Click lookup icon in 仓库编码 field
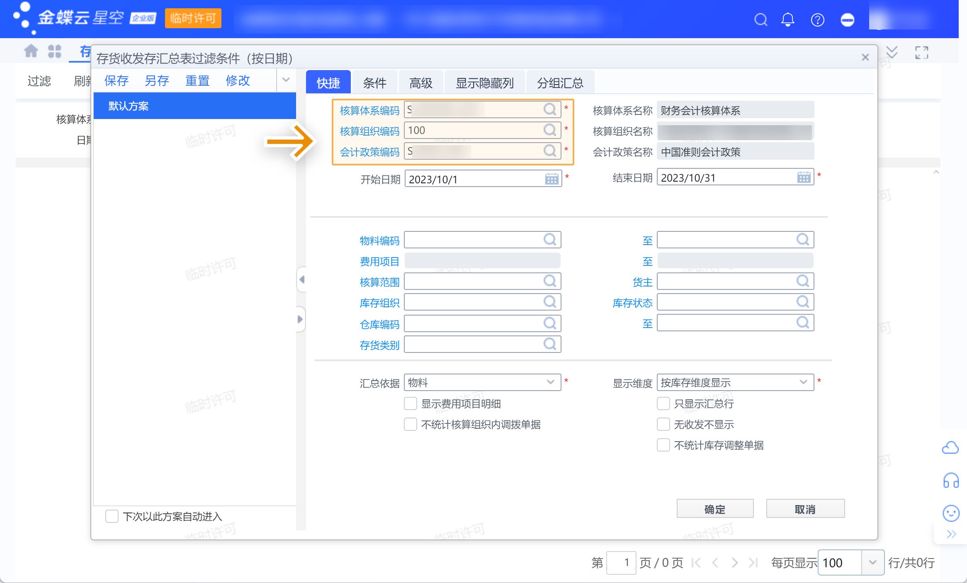The width and height of the screenshot is (967, 583). 550,323
